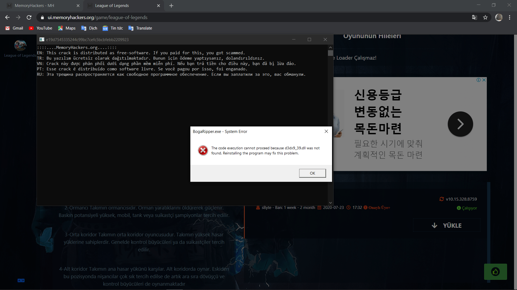Viewport: 517px width, 290px height.
Task: Click the 'Loader Çalışmaz!' text
Action: point(356,58)
